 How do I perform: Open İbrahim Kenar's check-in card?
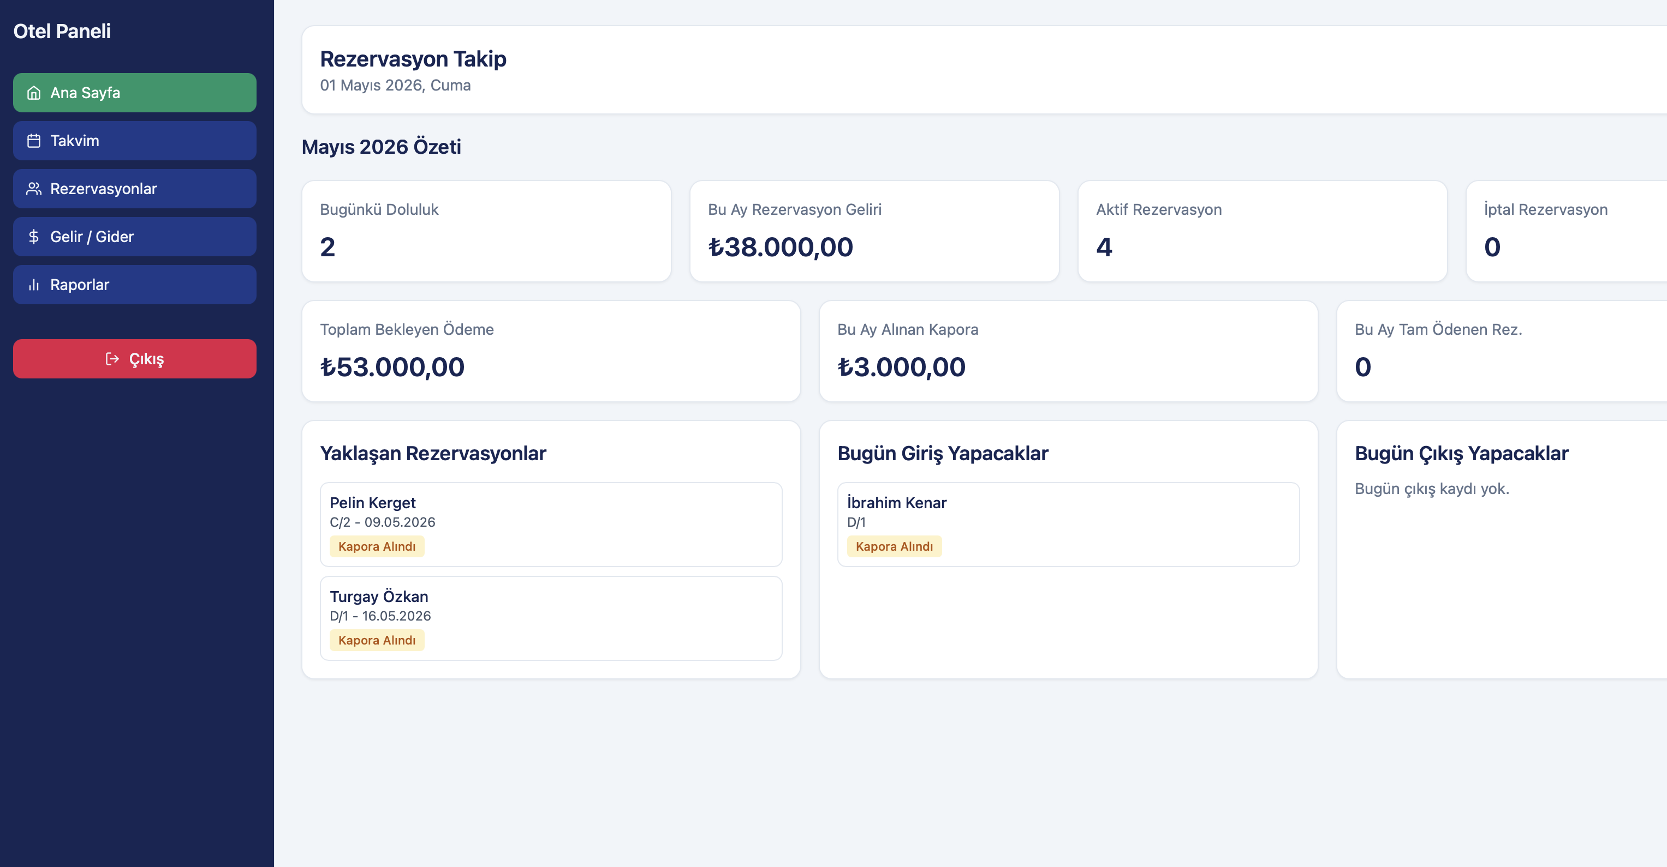[x=1068, y=525]
